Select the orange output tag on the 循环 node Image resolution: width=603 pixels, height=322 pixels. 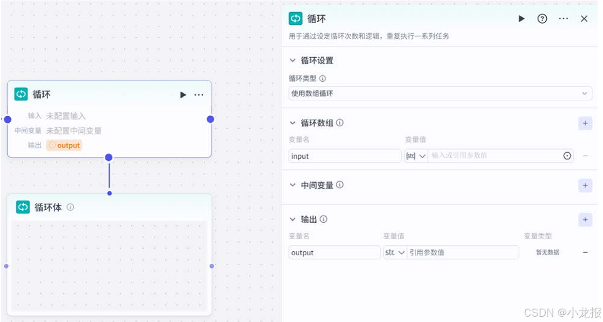click(x=64, y=145)
